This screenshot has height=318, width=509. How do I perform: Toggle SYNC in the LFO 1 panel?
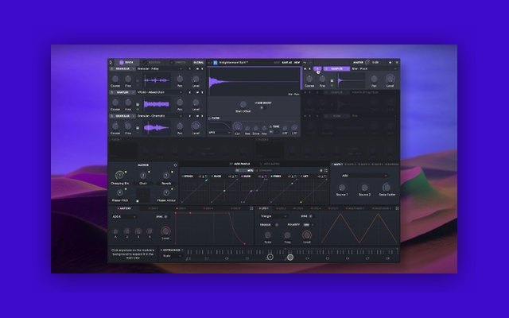(311, 216)
